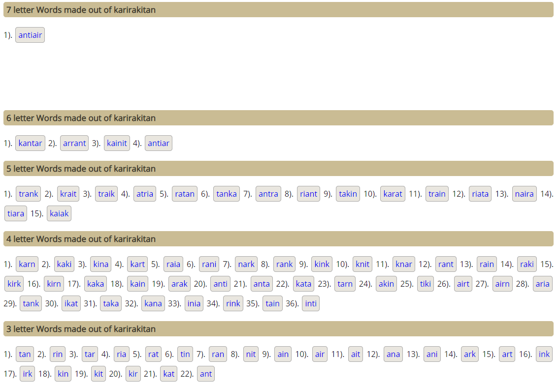Select the 6-letter word "arrant"

pos(74,143)
